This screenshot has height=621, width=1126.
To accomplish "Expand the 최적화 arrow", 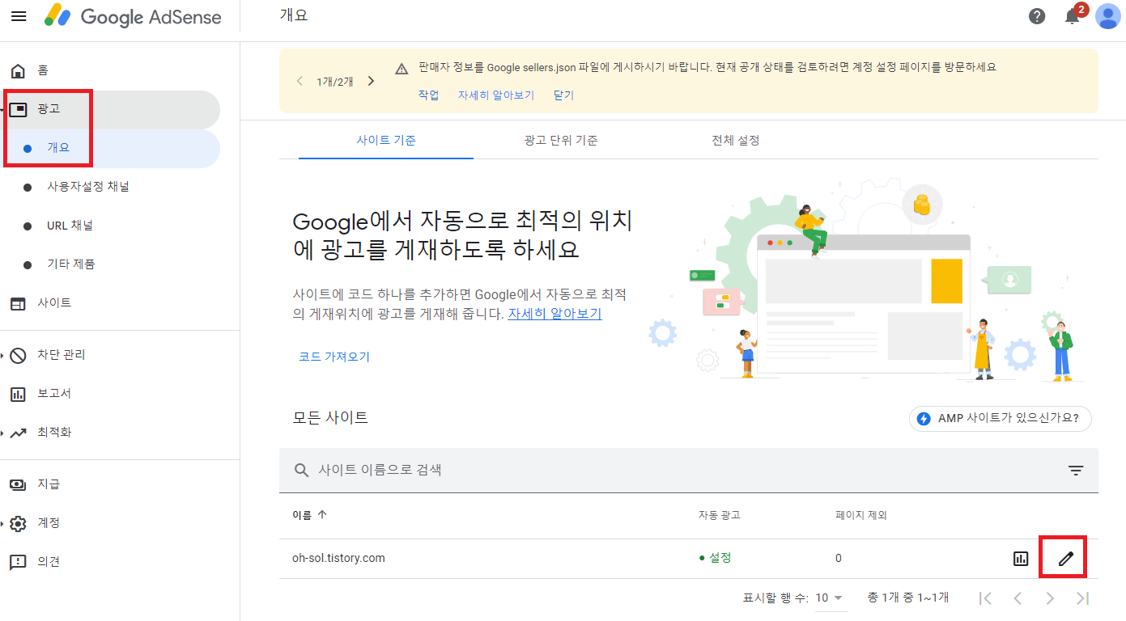I will [x=2, y=433].
